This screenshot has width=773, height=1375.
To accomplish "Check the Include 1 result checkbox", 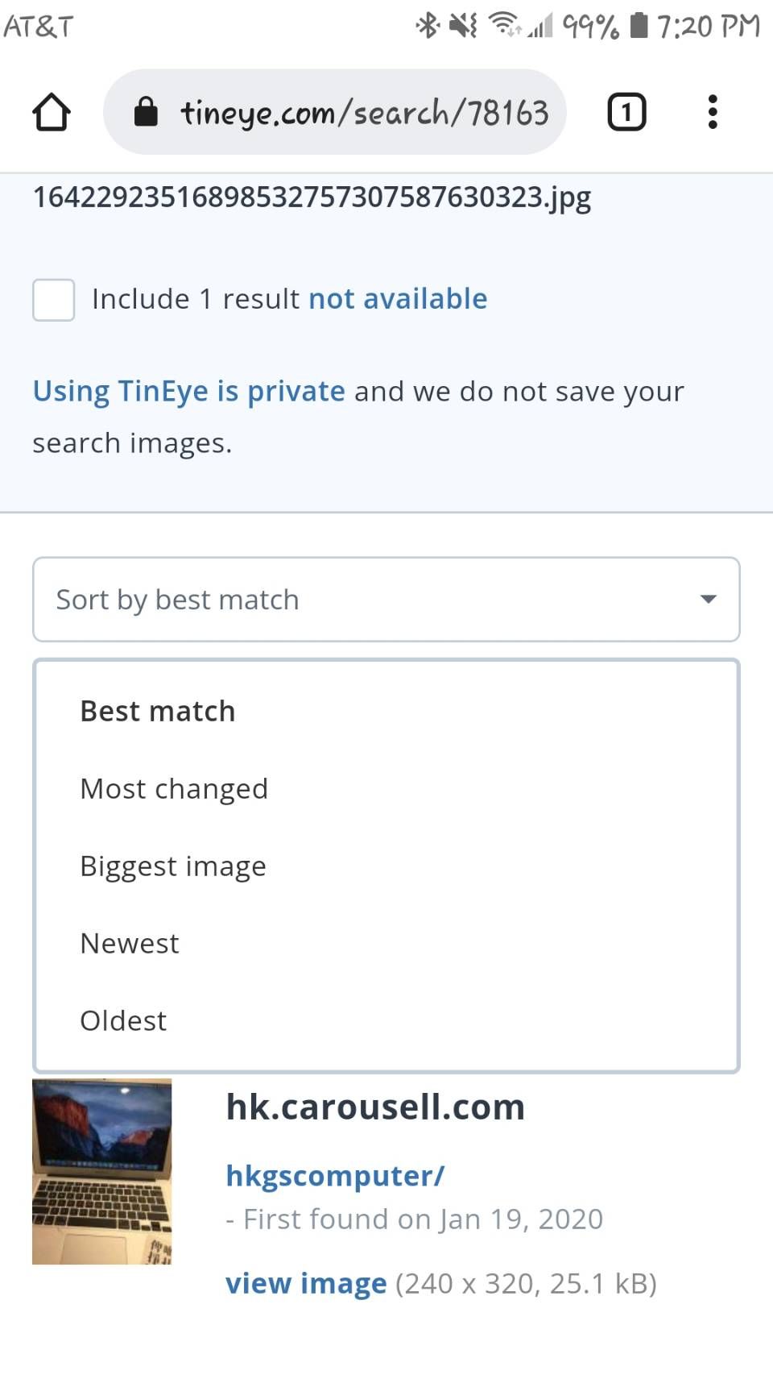I will 53,300.
